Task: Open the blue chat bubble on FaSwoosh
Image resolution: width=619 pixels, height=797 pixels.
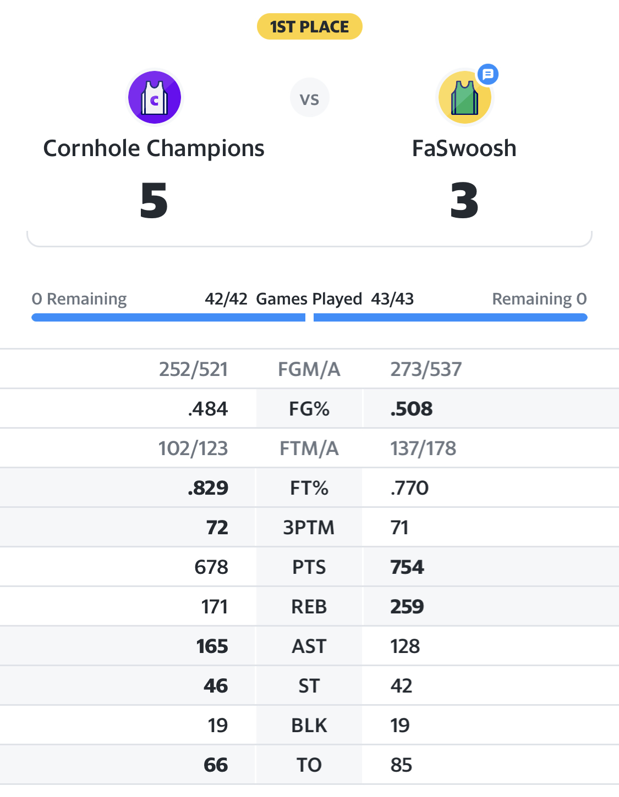Action: click(488, 74)
